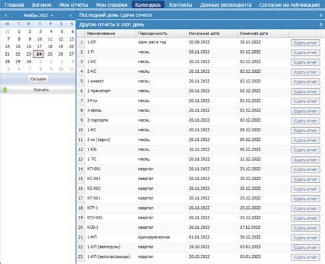The height and width of the screenshot is (264, 325).
Task: Submit report for КС-001 row
Action: (x=305, y=179)
